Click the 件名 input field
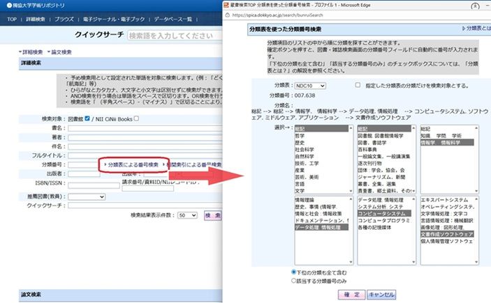Screen dimensions: 491x303 [145, 146]
